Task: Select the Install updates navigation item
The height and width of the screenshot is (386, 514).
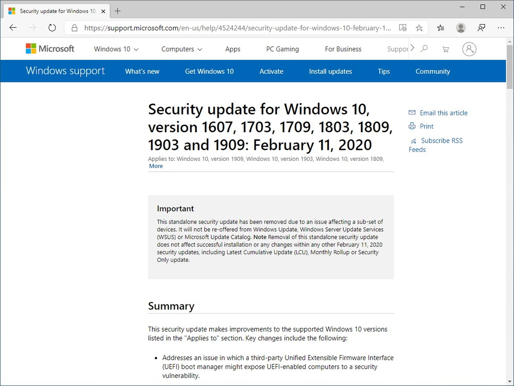Action: pyautogui.click(x=330, y=71)
